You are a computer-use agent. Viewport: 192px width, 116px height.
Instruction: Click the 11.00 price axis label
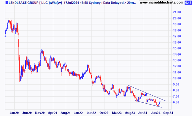tap(177, 72)
